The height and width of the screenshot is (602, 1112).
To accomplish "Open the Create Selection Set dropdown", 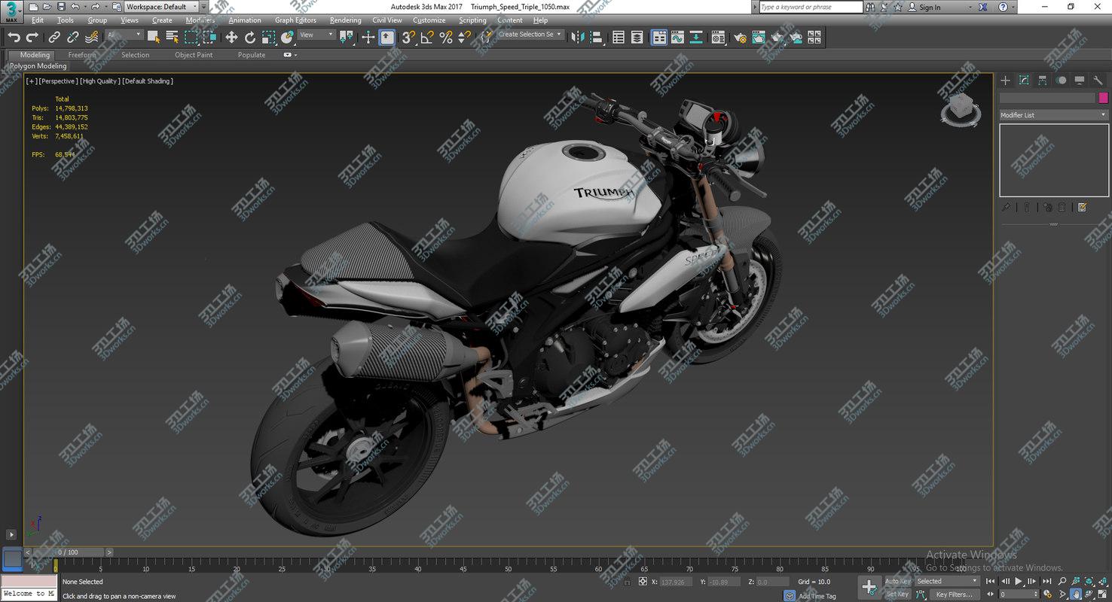I will click(x=530, y=35).
